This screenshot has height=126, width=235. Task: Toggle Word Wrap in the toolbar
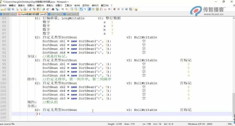pos(81,9)
